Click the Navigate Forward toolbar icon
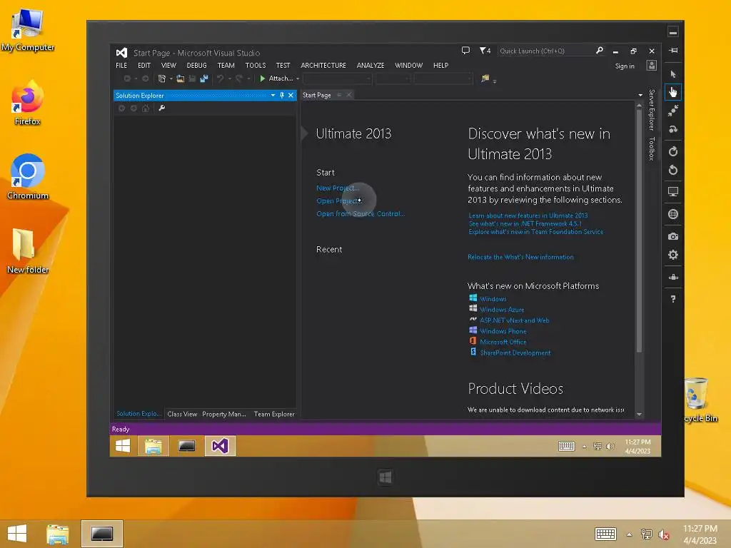 pyautogui.click(x=145, y=78)
